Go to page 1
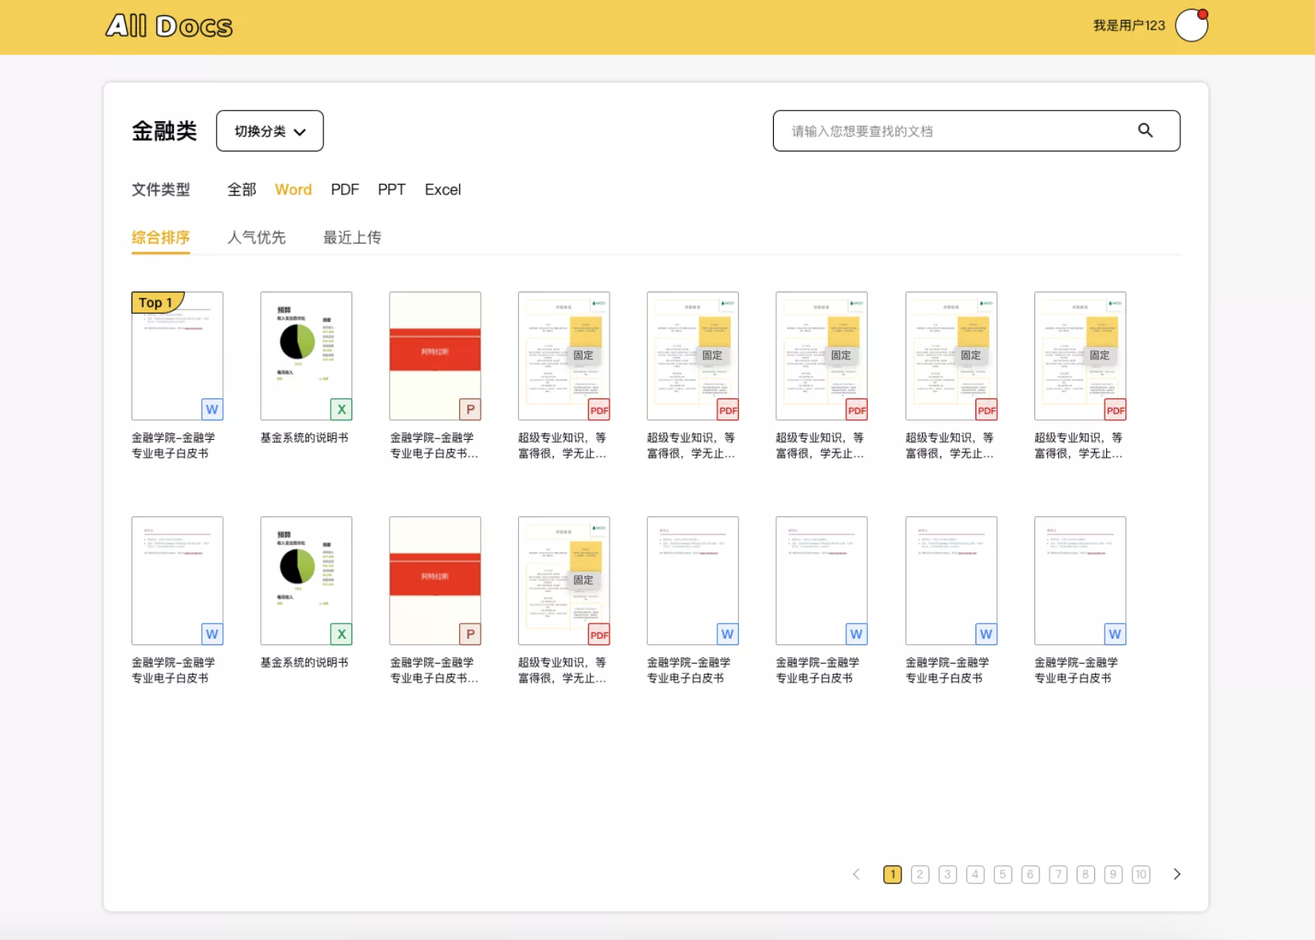Screen dimensions: 1315x940 (893, 875)
